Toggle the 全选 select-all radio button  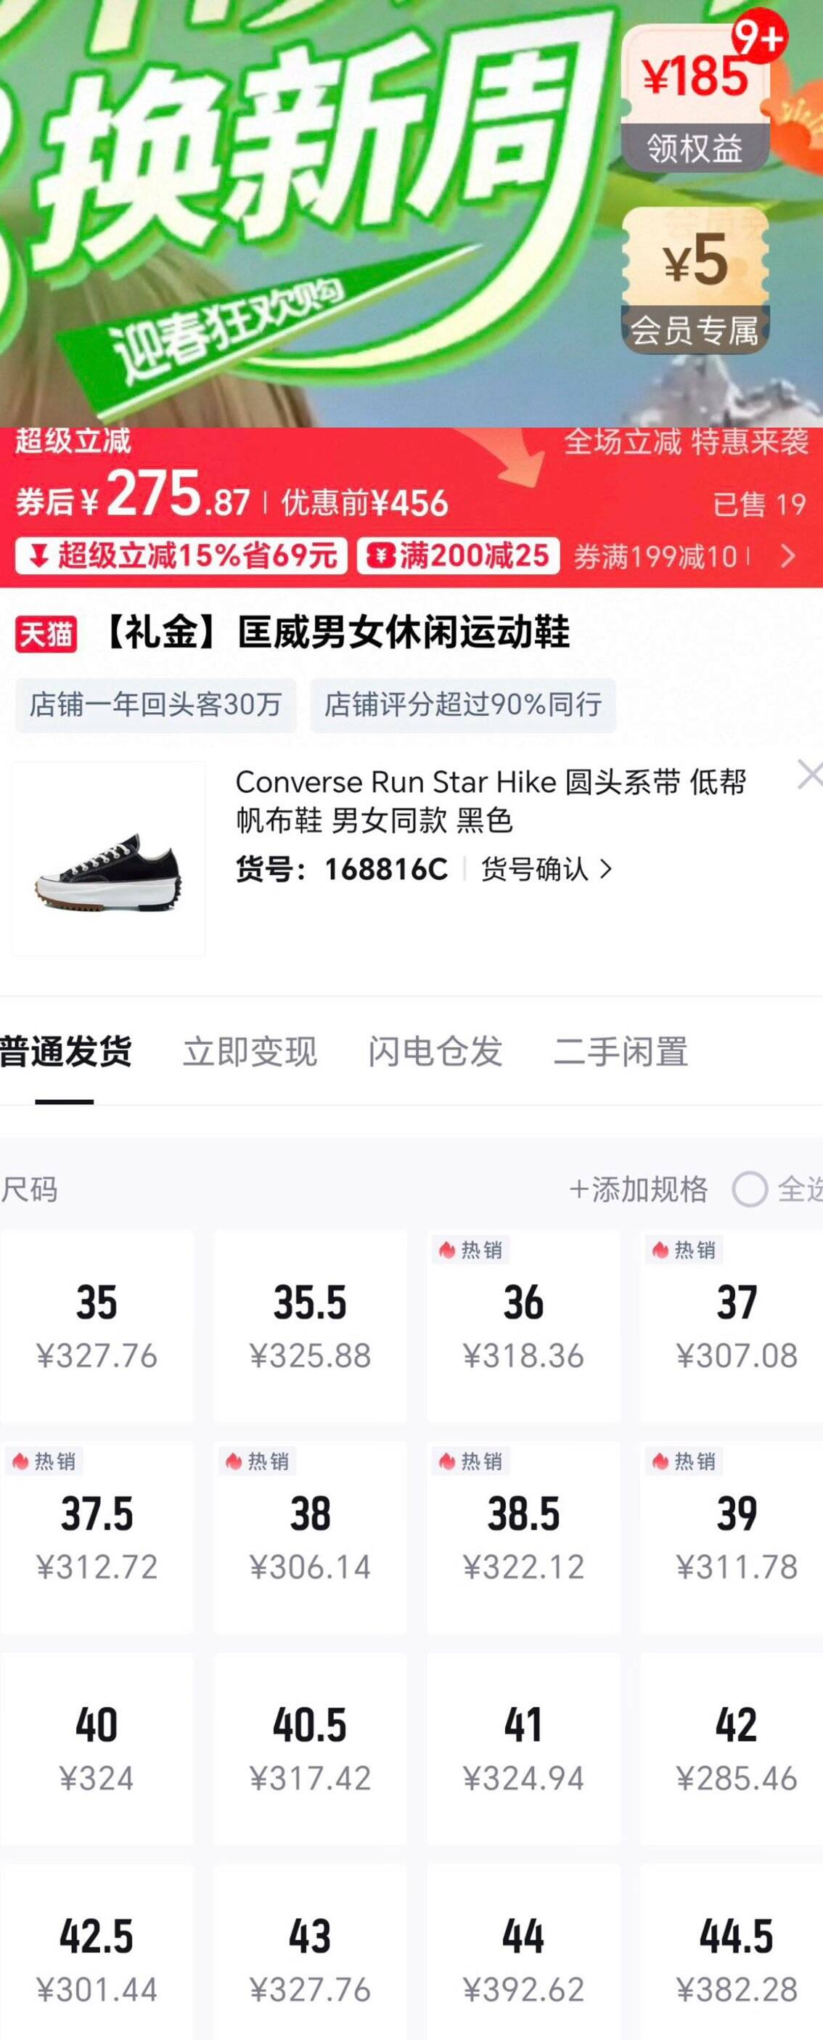coord(750,1188)
